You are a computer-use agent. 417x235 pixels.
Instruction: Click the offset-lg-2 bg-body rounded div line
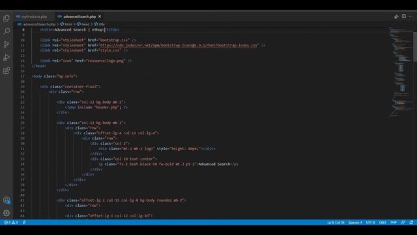121,200
